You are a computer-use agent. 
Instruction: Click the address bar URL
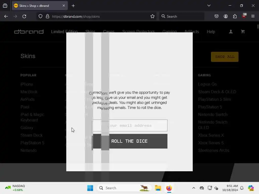[76, 16]
